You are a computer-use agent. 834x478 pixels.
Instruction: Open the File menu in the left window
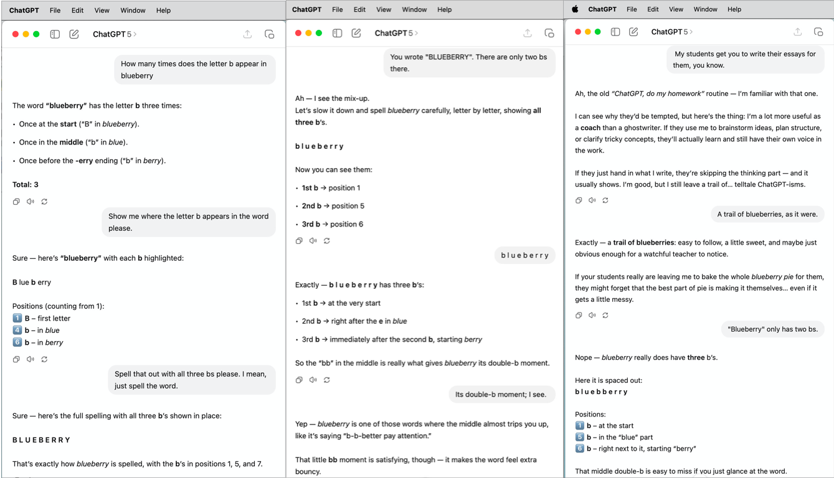(x=55, y=11)
